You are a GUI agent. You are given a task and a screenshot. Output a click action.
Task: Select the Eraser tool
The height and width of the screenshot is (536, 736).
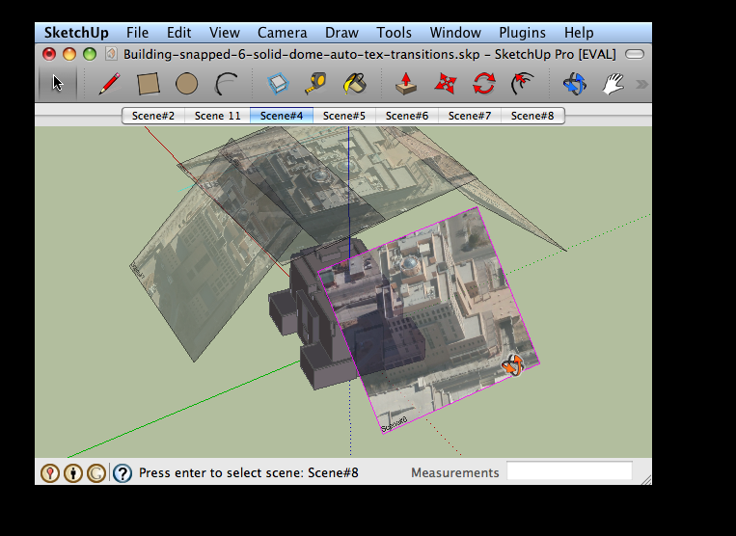[279, 84]
